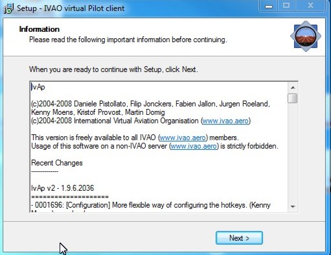Close the IVAO setup window
The width and height of the screenshot is (331, 255).
point(310,6)
